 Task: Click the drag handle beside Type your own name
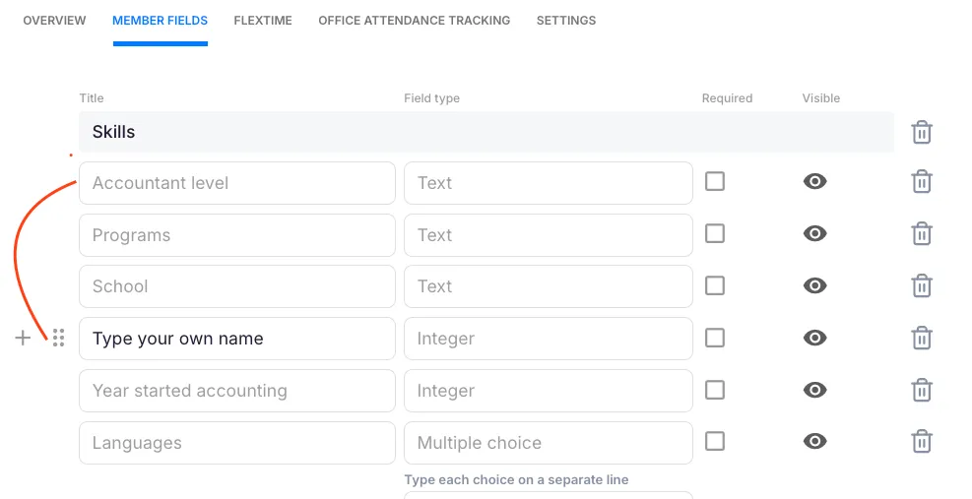click(58, 338)
